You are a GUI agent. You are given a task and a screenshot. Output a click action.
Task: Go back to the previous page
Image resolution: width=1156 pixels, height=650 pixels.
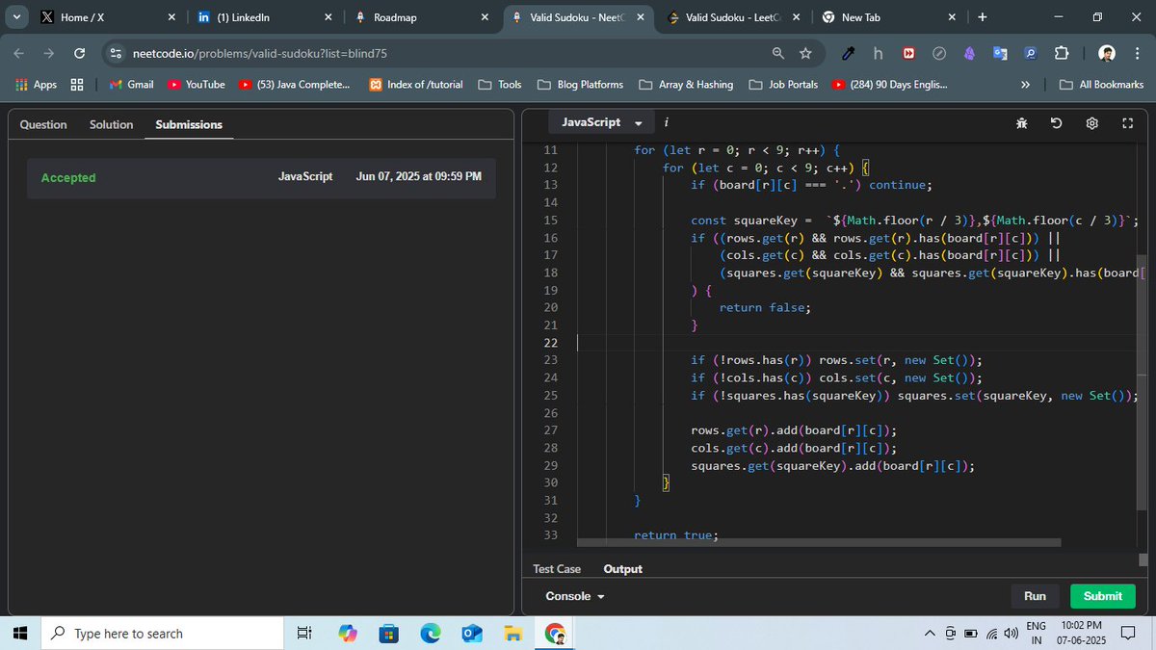pyautogui.click(x=19, y=54)
